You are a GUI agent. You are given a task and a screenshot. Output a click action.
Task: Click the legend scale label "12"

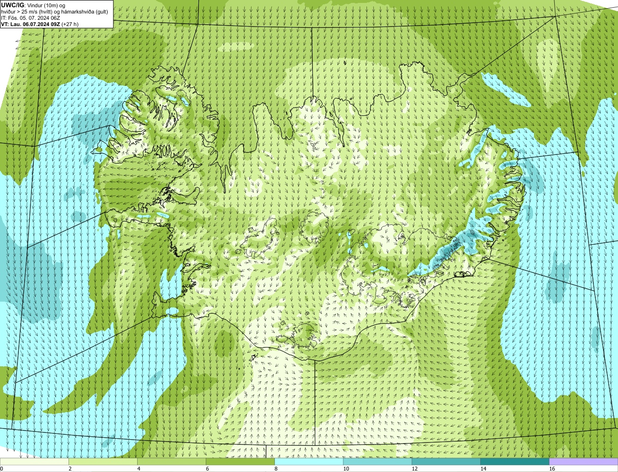click(x=414, y=469)
